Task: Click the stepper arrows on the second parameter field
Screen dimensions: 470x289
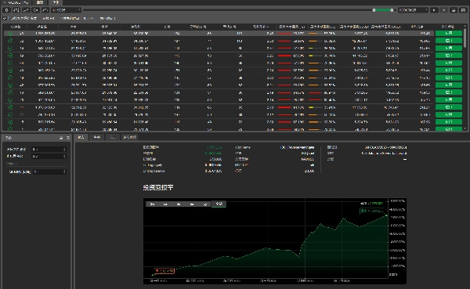Action: tap(64, 156)
